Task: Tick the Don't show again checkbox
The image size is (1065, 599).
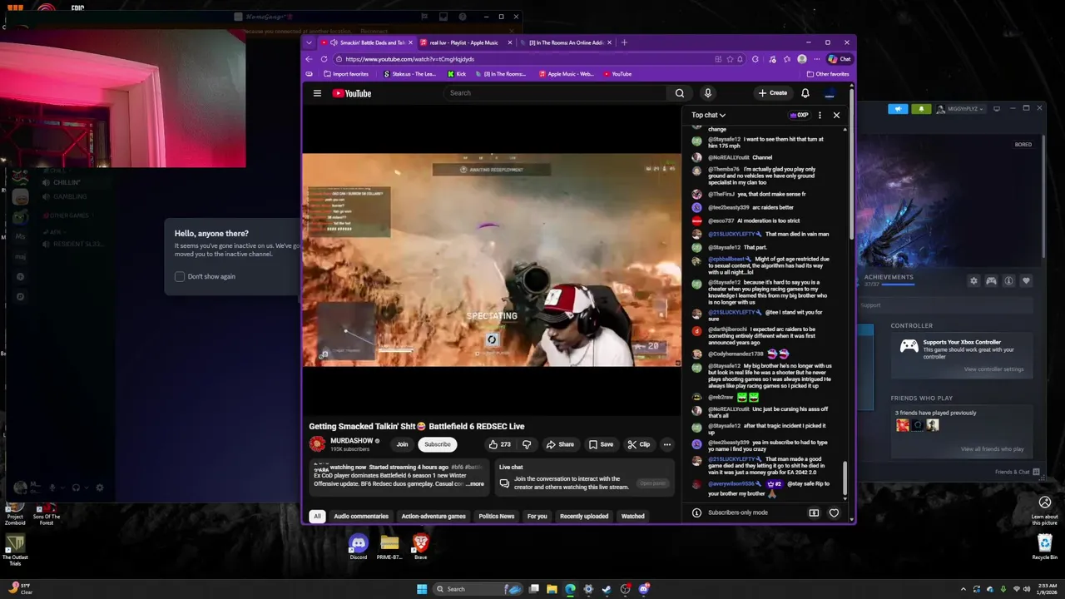Action: [180, 276]
